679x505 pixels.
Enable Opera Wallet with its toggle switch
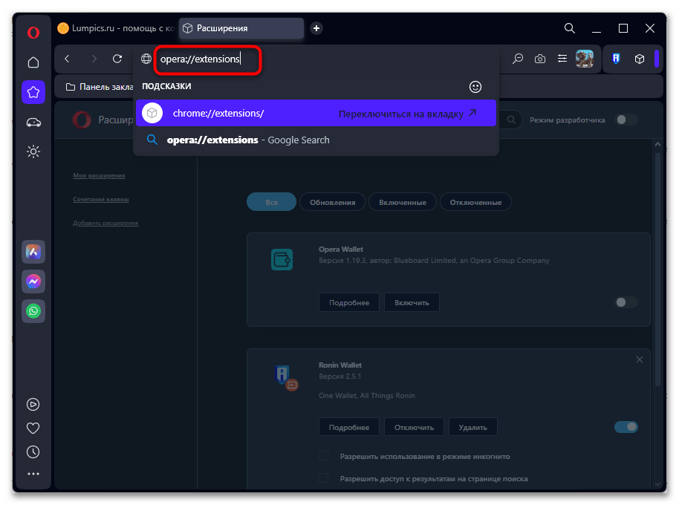[x=626, y=302]
